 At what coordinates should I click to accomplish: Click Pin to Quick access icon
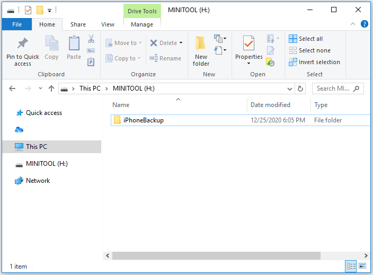(x=23, y=43)
